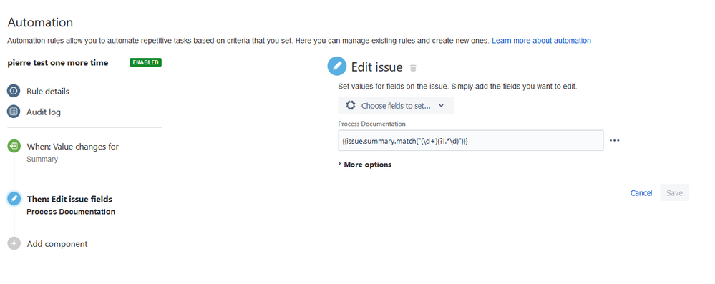Click the gear icon in Choose fields to set
The width and height of the screenshot is (715, 284).
[x=350, y=105]
